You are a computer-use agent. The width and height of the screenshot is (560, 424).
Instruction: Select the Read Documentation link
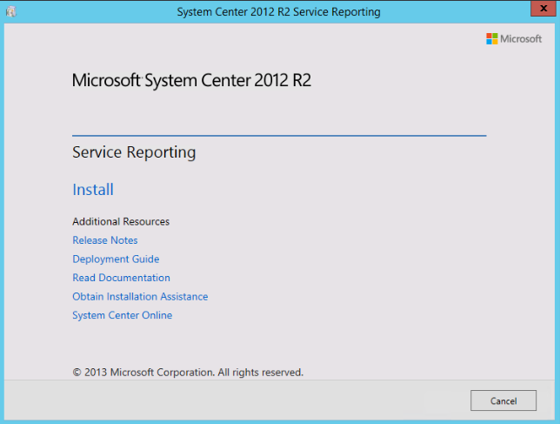click(x=121, y=278)
